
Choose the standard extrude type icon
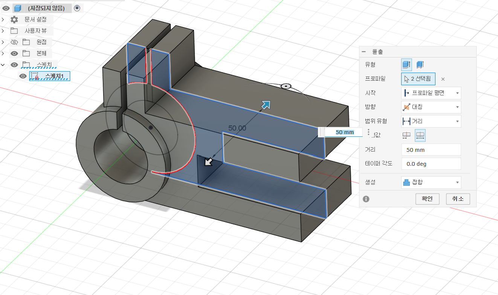point(406,65)
